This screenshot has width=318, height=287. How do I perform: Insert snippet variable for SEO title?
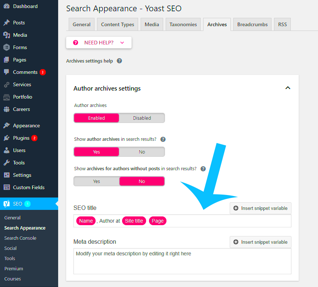[x=261, y=208]
